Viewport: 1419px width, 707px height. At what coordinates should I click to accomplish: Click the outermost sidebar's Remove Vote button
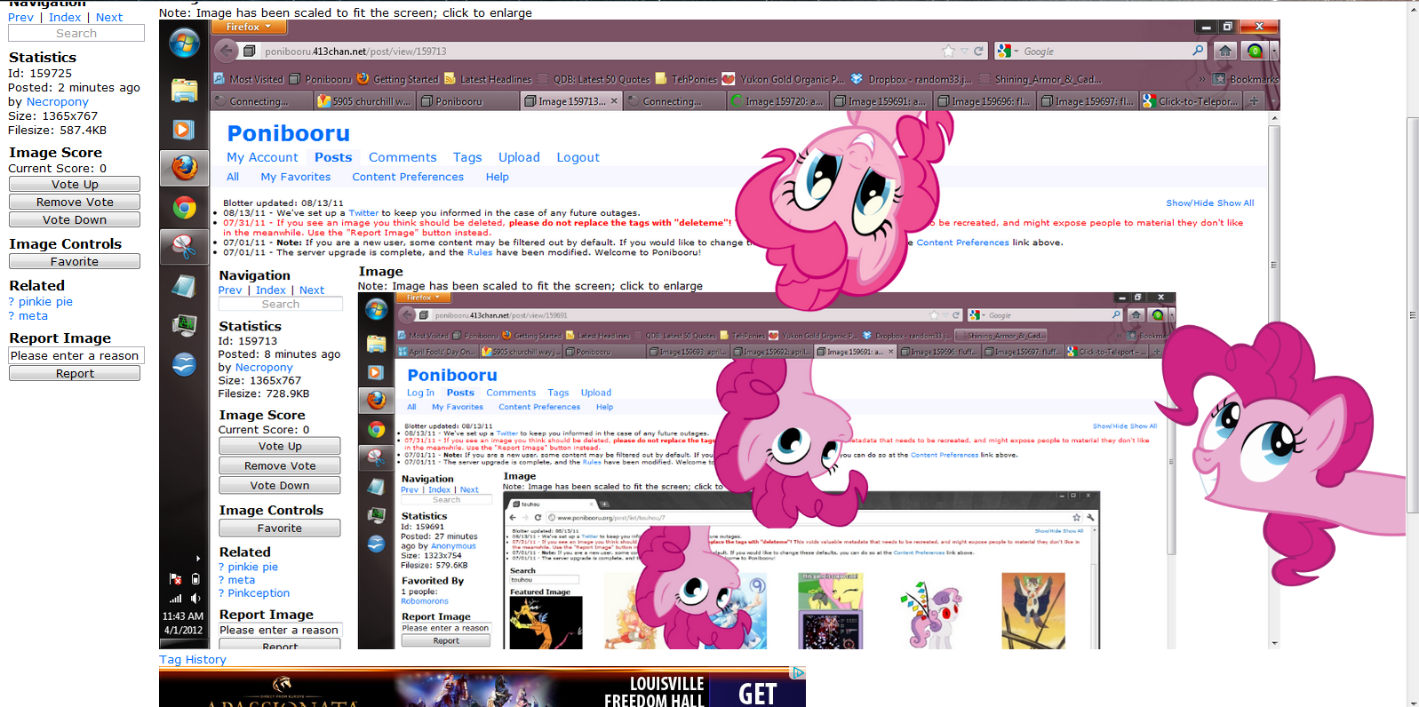(75, 202)
